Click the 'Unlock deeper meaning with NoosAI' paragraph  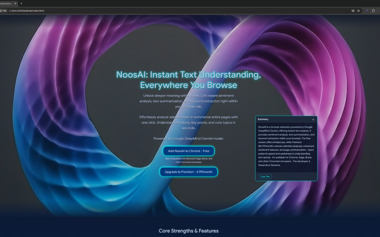click(189, 101)
